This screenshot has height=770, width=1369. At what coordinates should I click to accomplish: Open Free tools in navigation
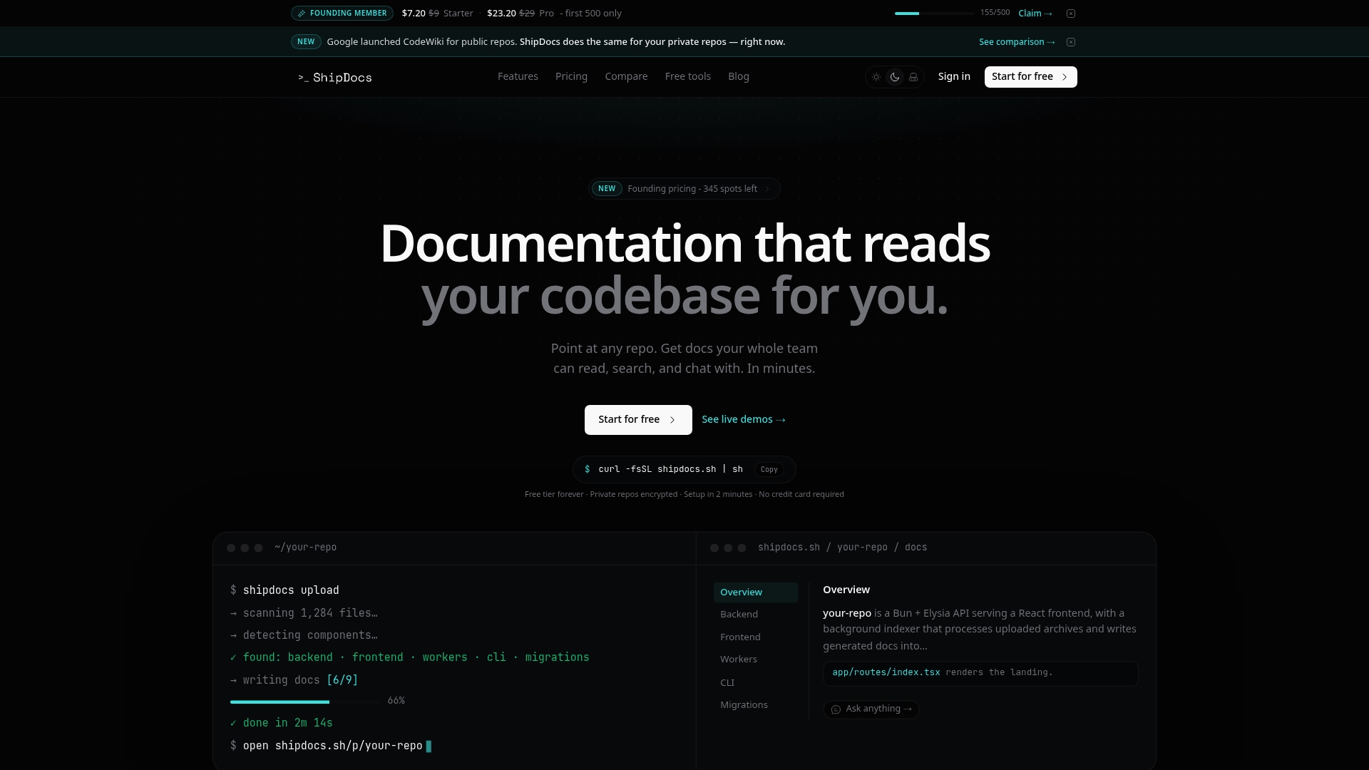click(x=687, y=76)
